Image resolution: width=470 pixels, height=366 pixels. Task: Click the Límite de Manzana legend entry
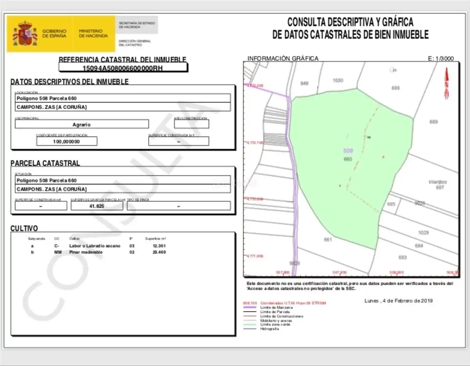[276, 307]
